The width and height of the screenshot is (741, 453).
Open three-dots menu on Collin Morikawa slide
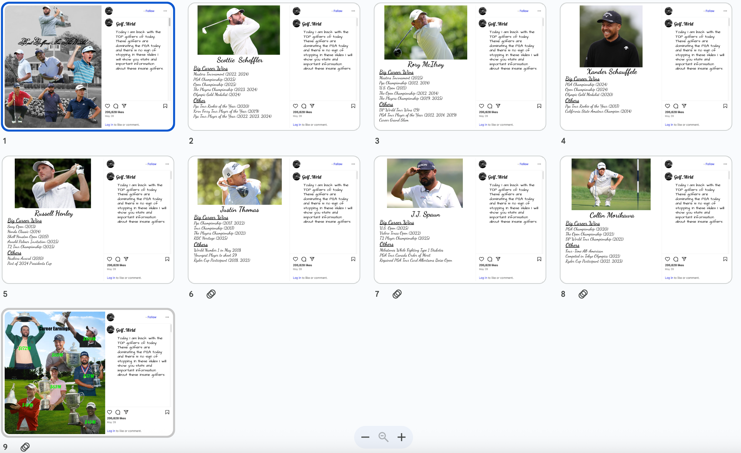[725, 164]
